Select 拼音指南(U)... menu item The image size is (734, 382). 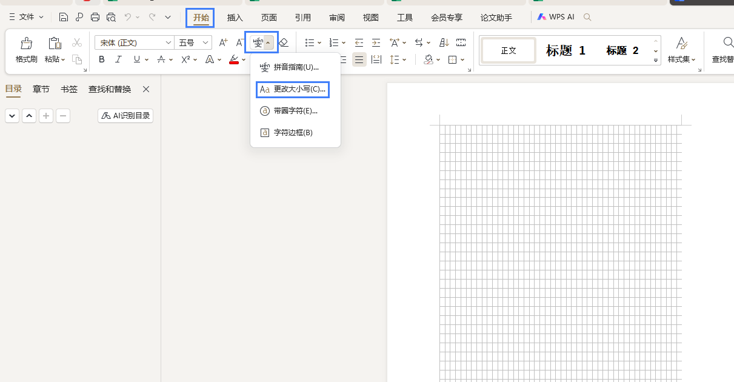[295, 67]
